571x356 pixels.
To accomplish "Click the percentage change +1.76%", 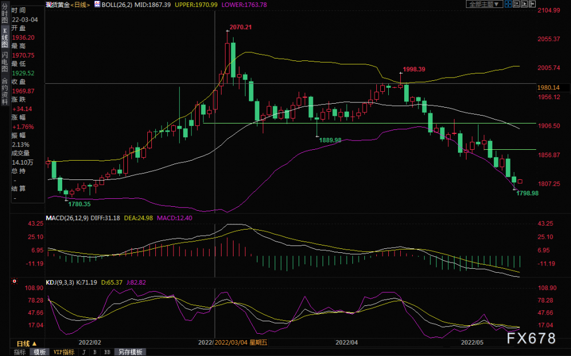I will tap(23, 127).
